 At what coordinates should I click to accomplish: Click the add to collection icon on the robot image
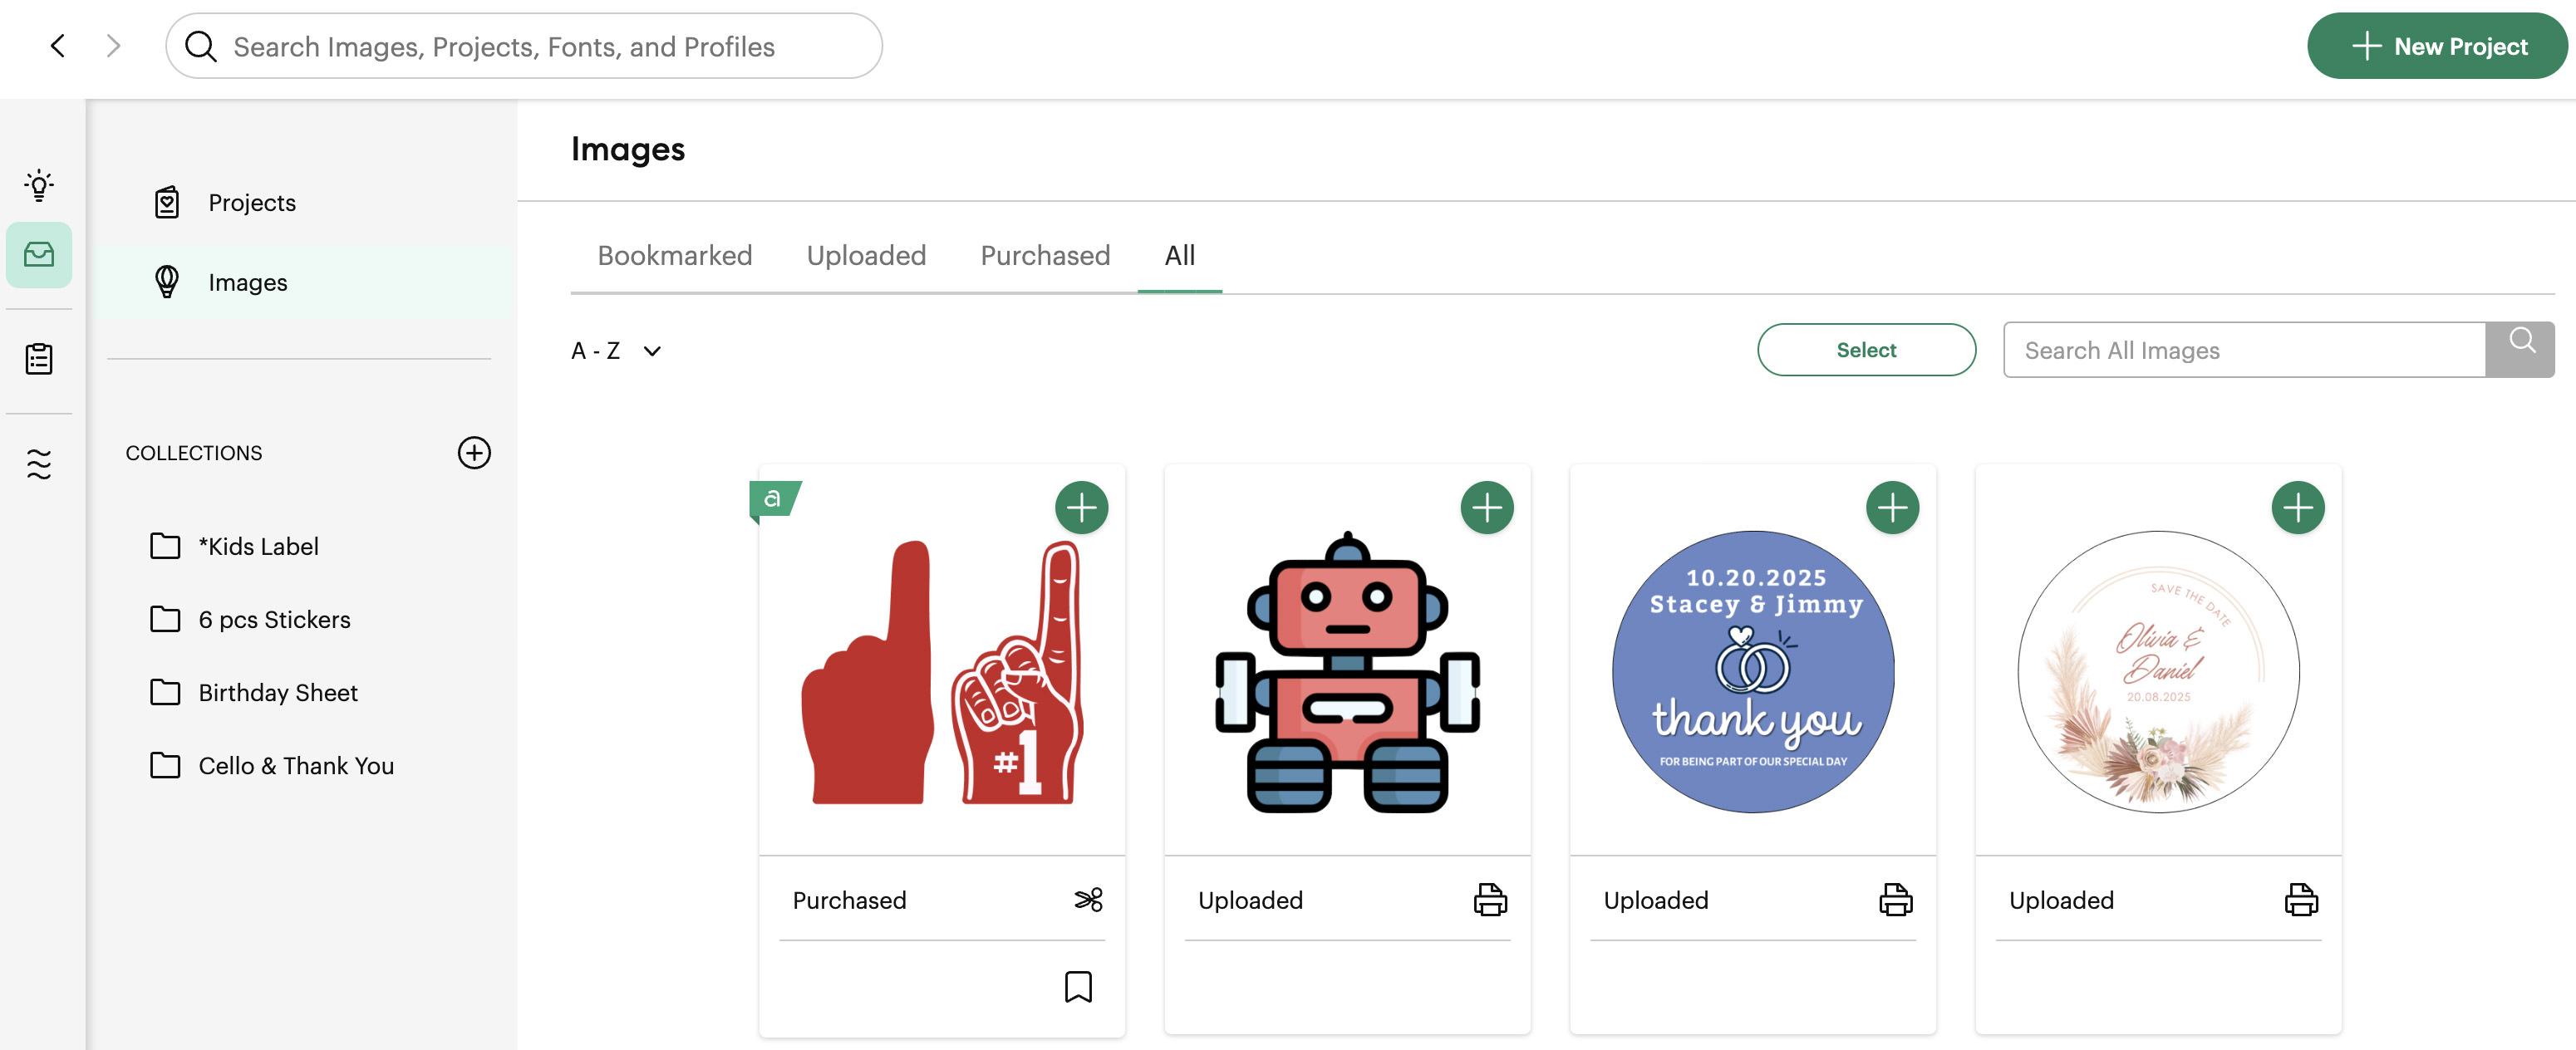[x=1485, y=508]
